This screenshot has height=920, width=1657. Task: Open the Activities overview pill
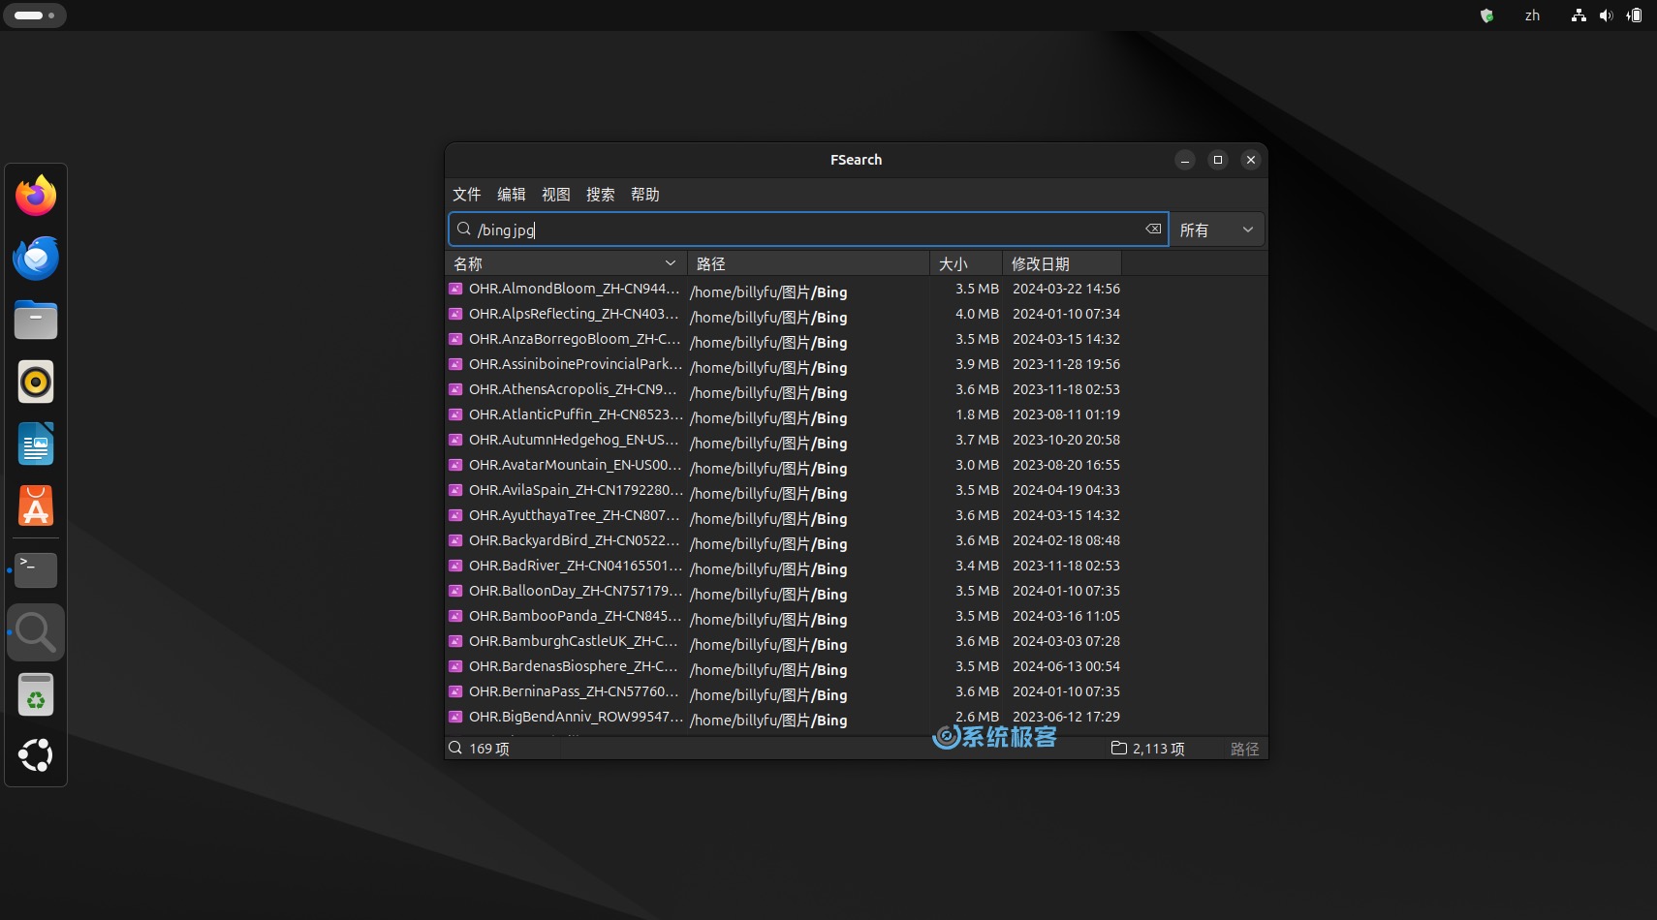[35, 15]
